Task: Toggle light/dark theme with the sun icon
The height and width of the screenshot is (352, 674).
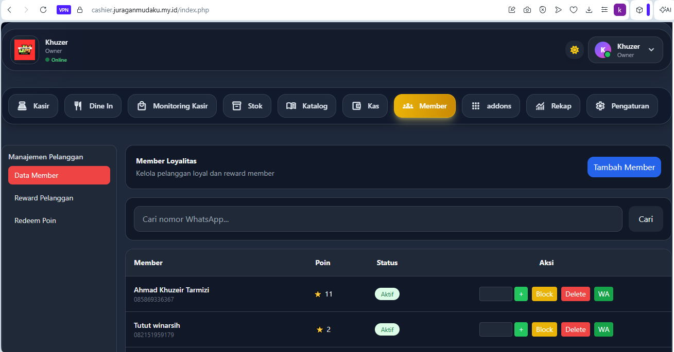Action: click(575, 50)
